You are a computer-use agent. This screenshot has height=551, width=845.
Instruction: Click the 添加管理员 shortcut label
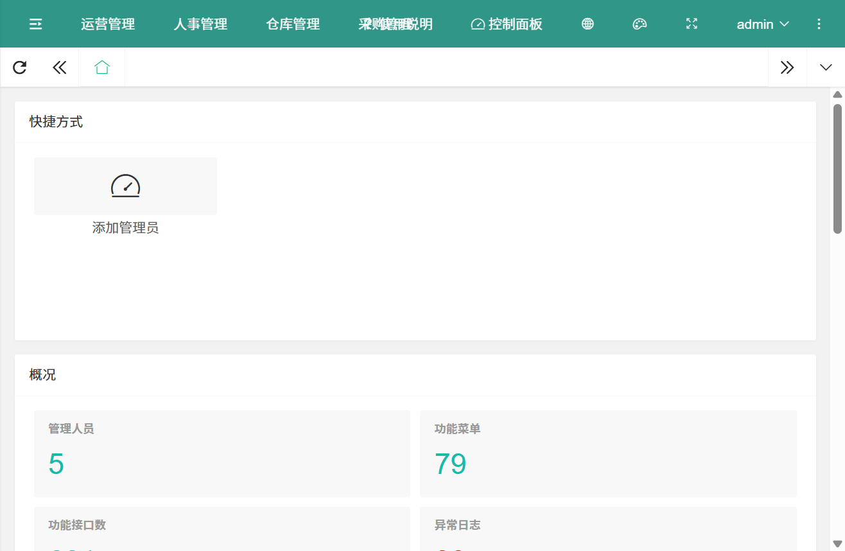coord(125,228)
